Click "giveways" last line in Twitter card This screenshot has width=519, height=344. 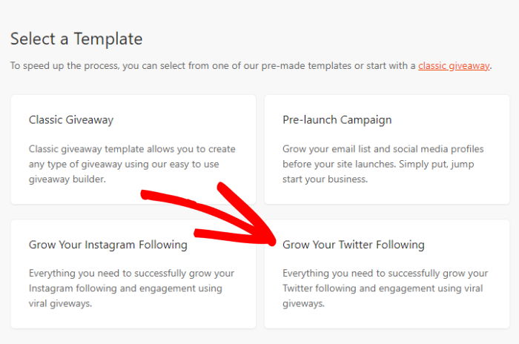pos(303,304)
